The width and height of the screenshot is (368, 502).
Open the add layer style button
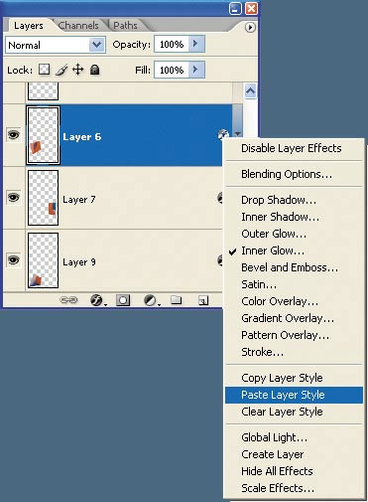(x=98, y=300)
